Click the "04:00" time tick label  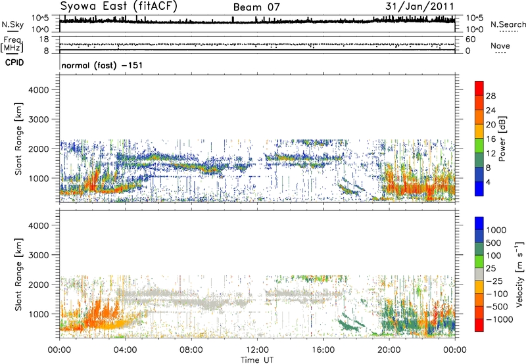(x=125, y=350)
